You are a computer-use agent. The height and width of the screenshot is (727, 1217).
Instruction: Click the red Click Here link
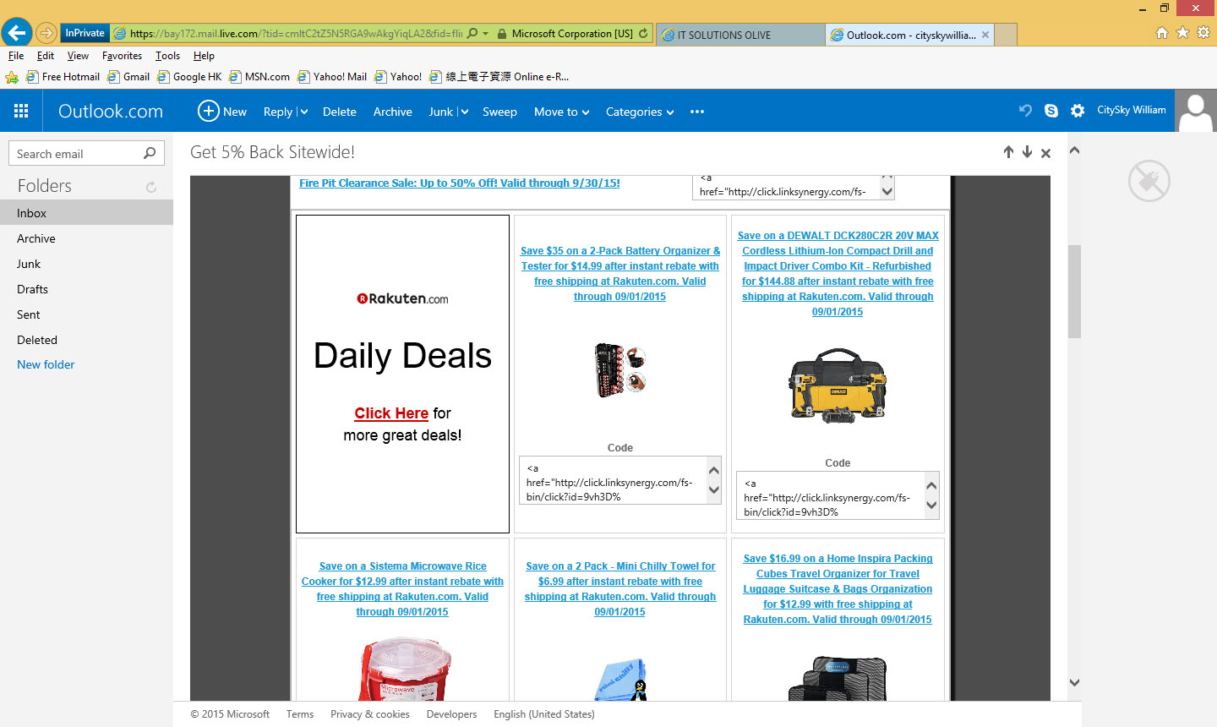click(x=391, y=413)
